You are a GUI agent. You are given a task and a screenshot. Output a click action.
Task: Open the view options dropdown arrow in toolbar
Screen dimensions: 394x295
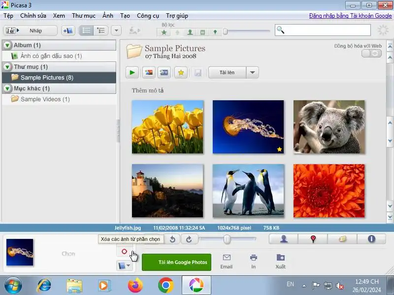[x=116, y=30]
